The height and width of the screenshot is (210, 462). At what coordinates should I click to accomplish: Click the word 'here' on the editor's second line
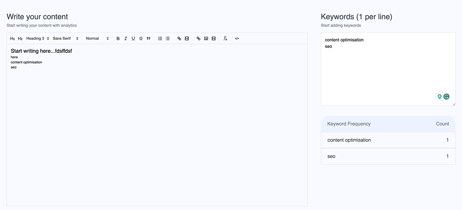click(14, 57)
